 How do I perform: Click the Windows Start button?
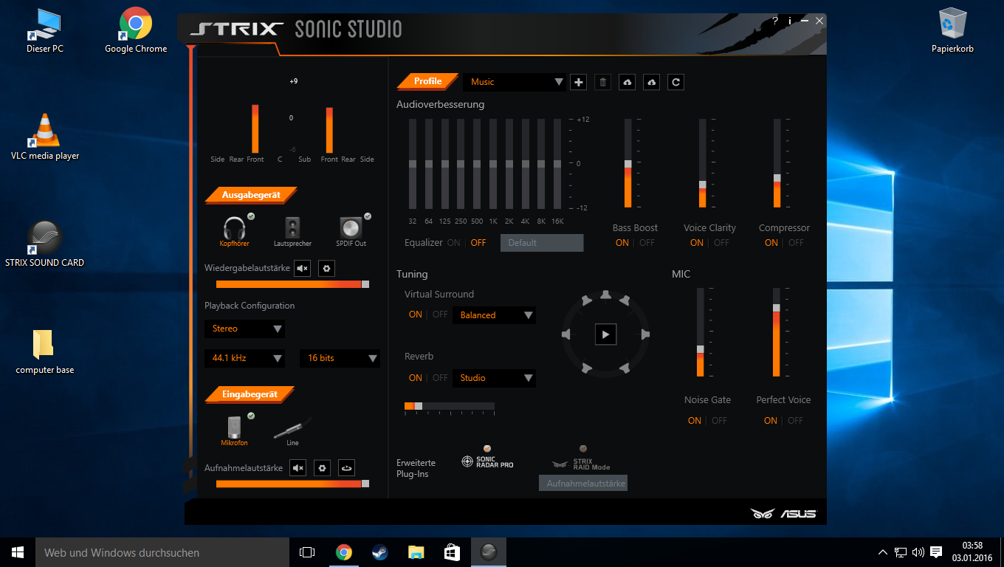[18, 552]
